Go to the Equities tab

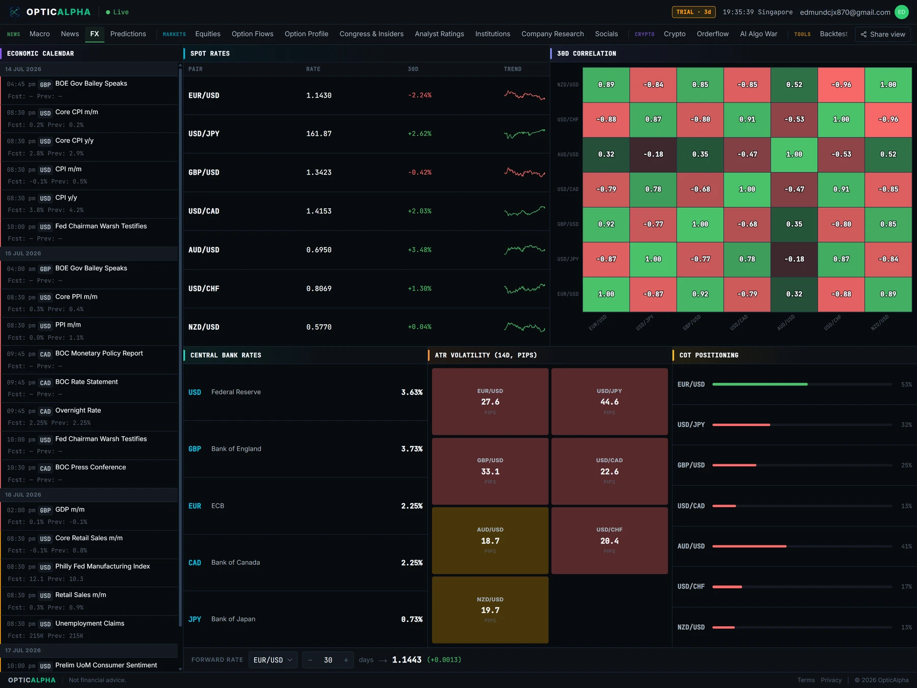[208, 34]
